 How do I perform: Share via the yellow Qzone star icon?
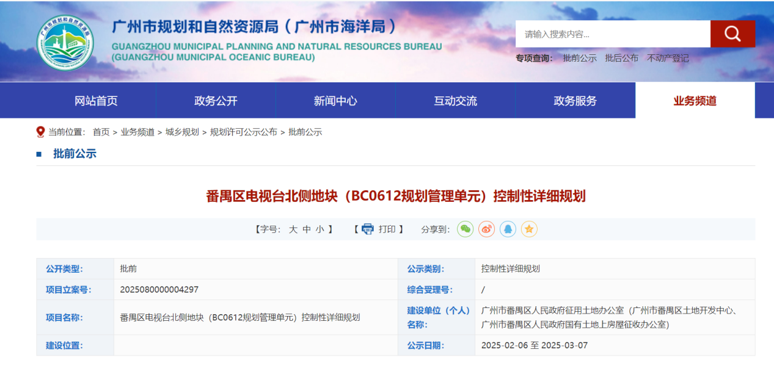point(529,229)
